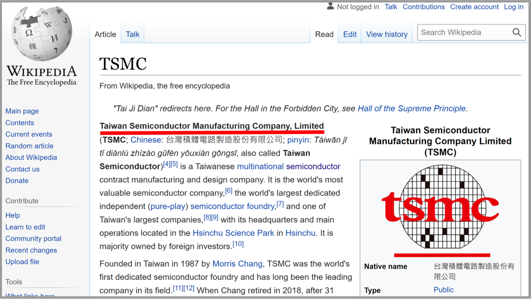Viewport: 531px width, 299px height.
Task: Click the Contribute sidebar heading
Action: (22, 201)
